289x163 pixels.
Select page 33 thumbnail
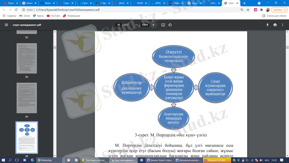27,58
